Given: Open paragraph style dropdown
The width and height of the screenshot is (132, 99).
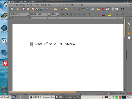Looking at the screenshot, I should [28, 14].
